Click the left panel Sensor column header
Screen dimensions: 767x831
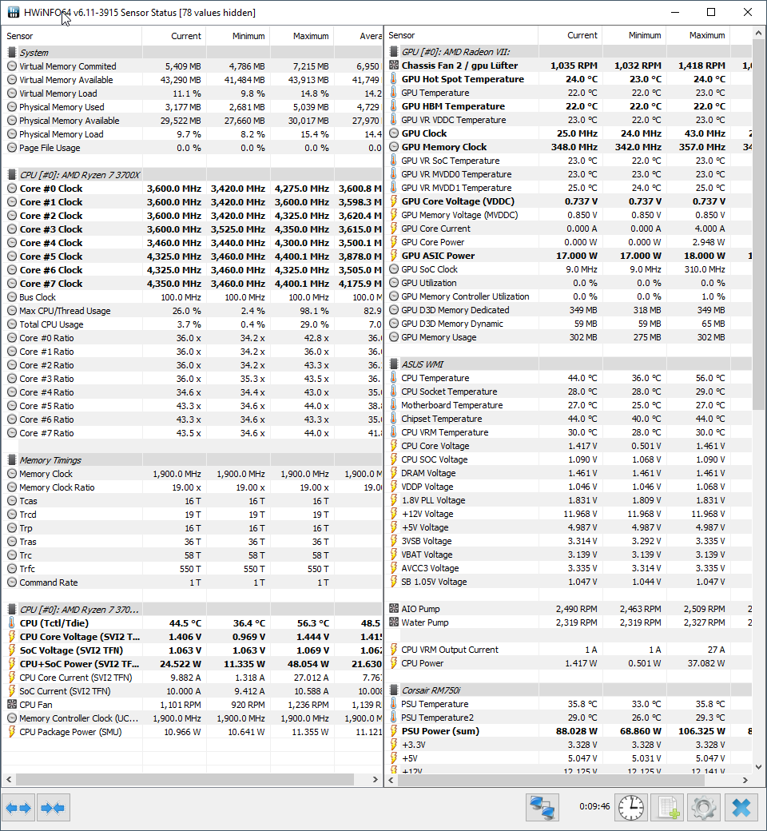pyautogui.click(x=72, y=36)
